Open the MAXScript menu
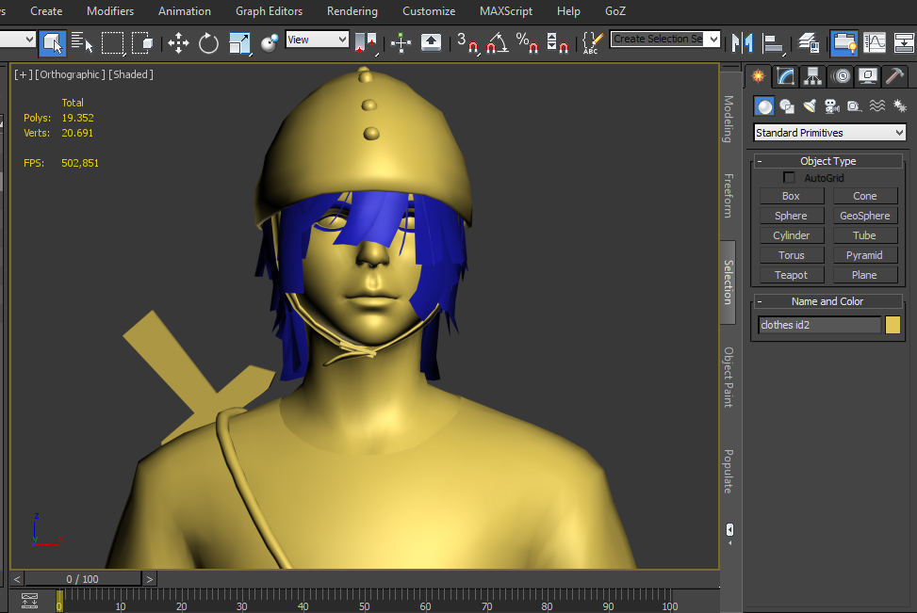This screenshot has width=917, height=613. point(506,11)
